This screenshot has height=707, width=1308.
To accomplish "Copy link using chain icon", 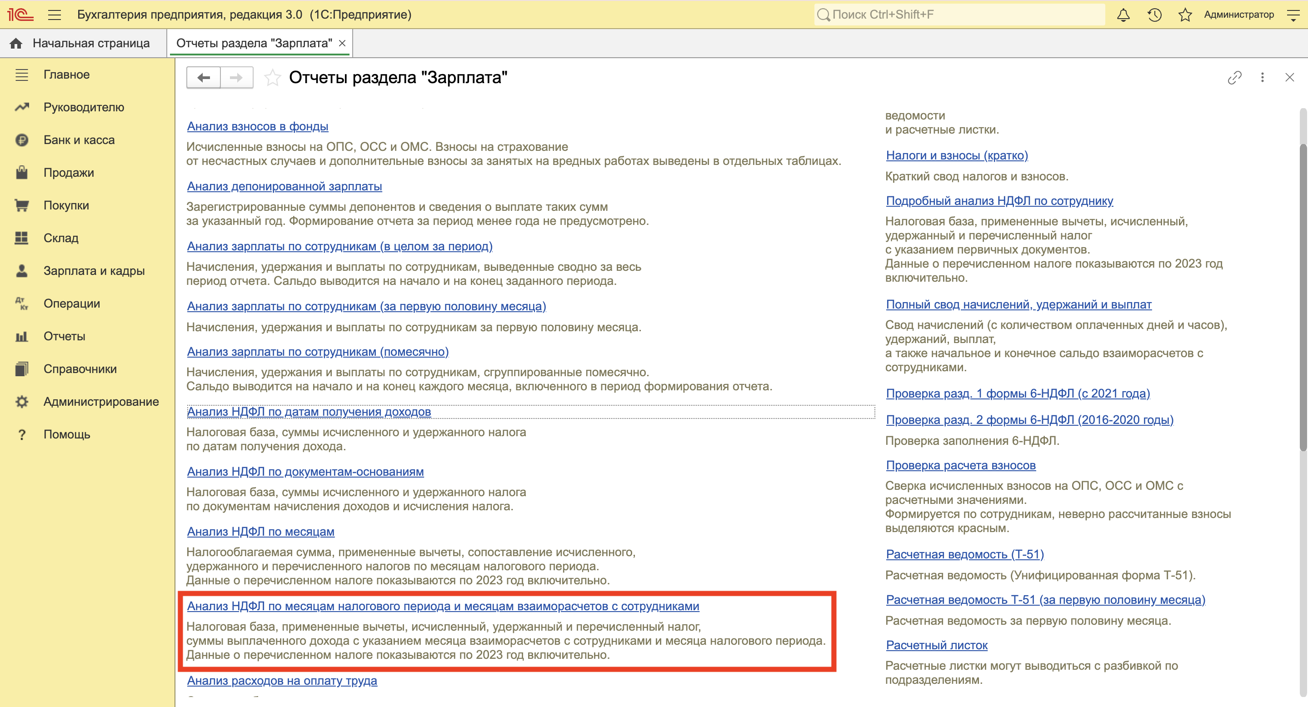I will pos(1234,78).
